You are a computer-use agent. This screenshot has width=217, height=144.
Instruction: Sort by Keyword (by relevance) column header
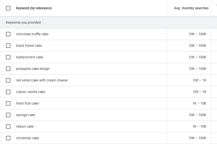34,8
